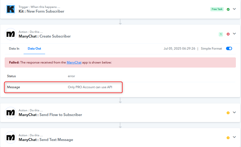The image size is (241, 147).
Task: Expand the Kit New Form Subscriber step
Action: (x=234, y=9)
